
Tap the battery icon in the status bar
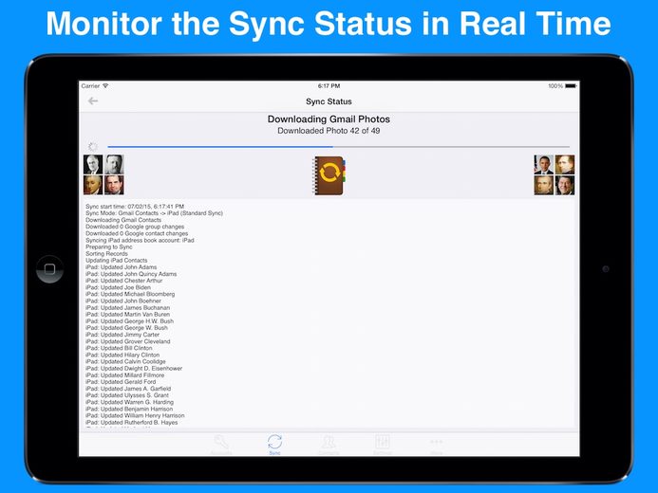point(571,86)
